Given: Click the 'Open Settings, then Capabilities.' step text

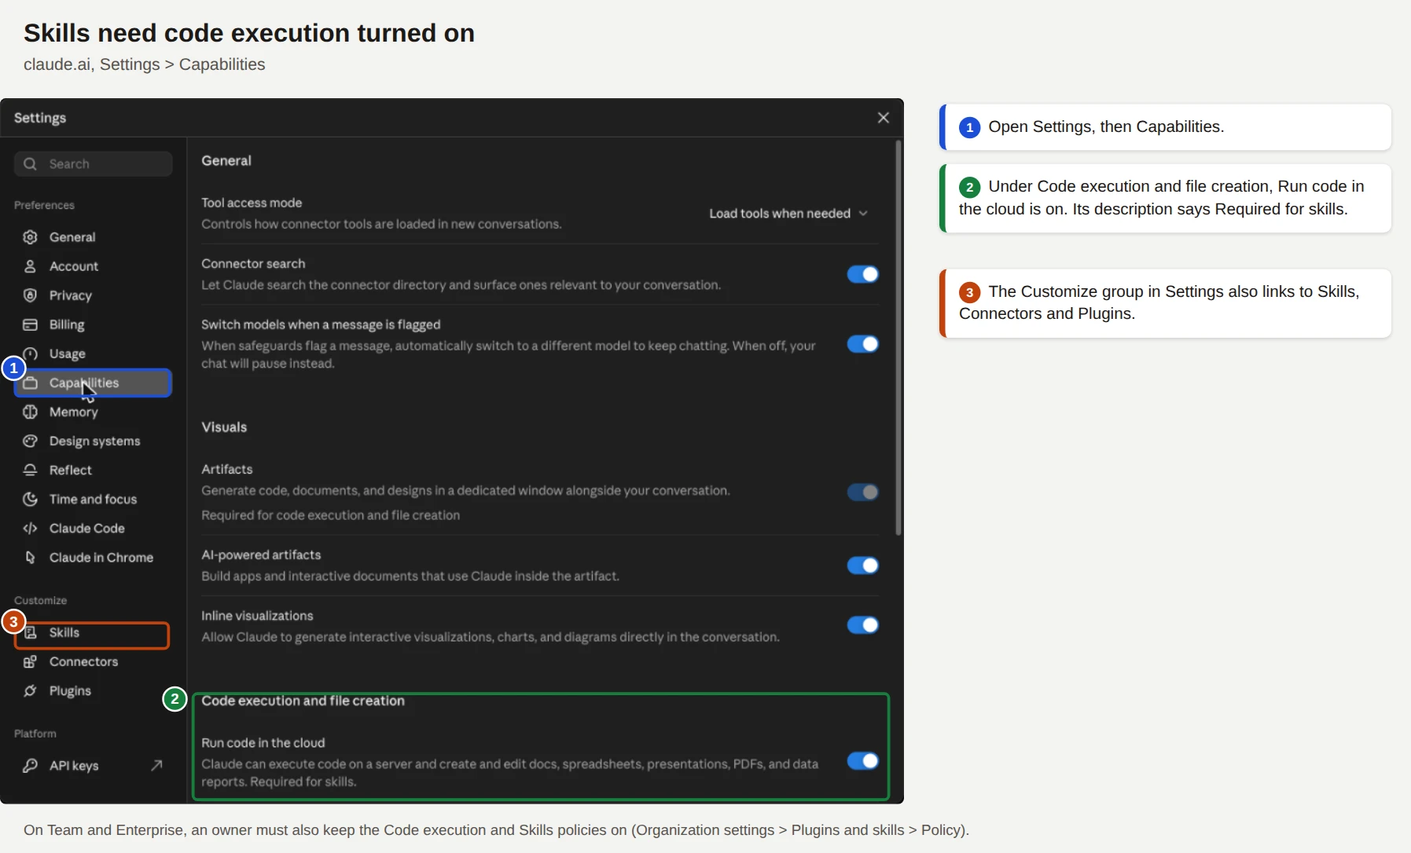Looking at the screenshot, I should [1106, 126].
